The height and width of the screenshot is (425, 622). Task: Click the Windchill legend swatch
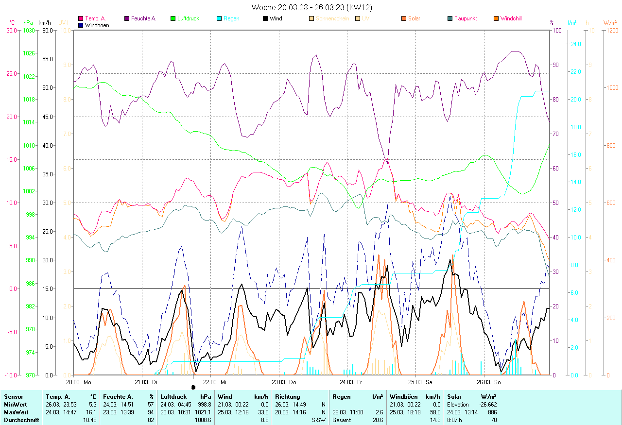pos(496,18)
